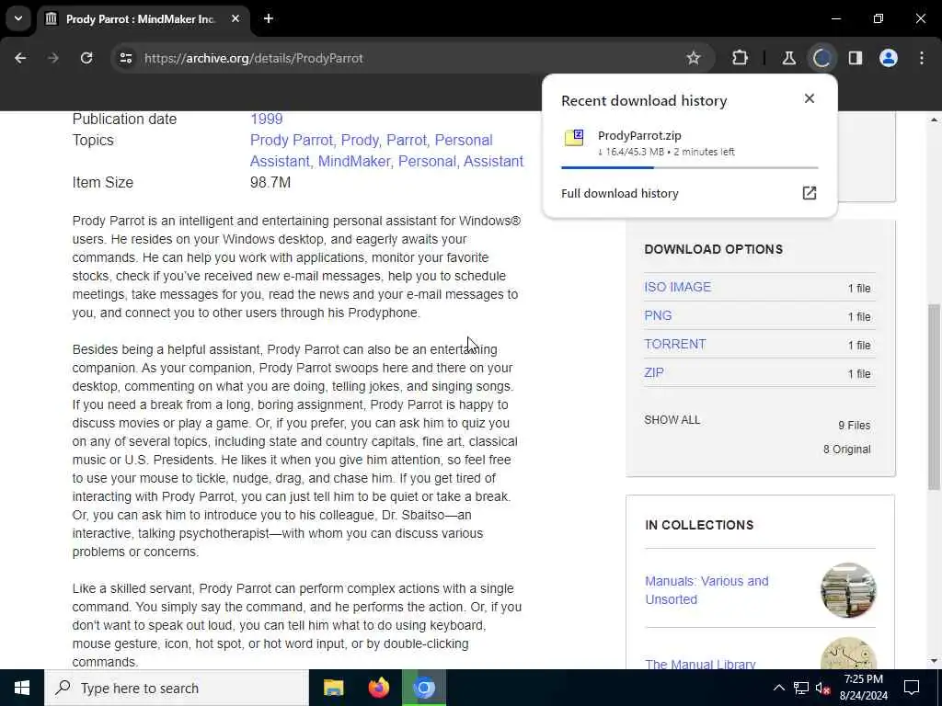Open File Explorer from the taskbar
942x706 pixels.
click(333, 688)
